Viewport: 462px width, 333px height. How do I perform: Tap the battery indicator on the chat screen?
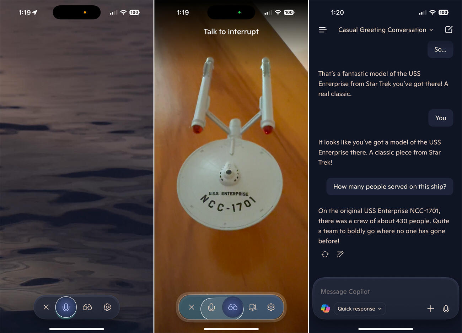(x=444, y=12)
